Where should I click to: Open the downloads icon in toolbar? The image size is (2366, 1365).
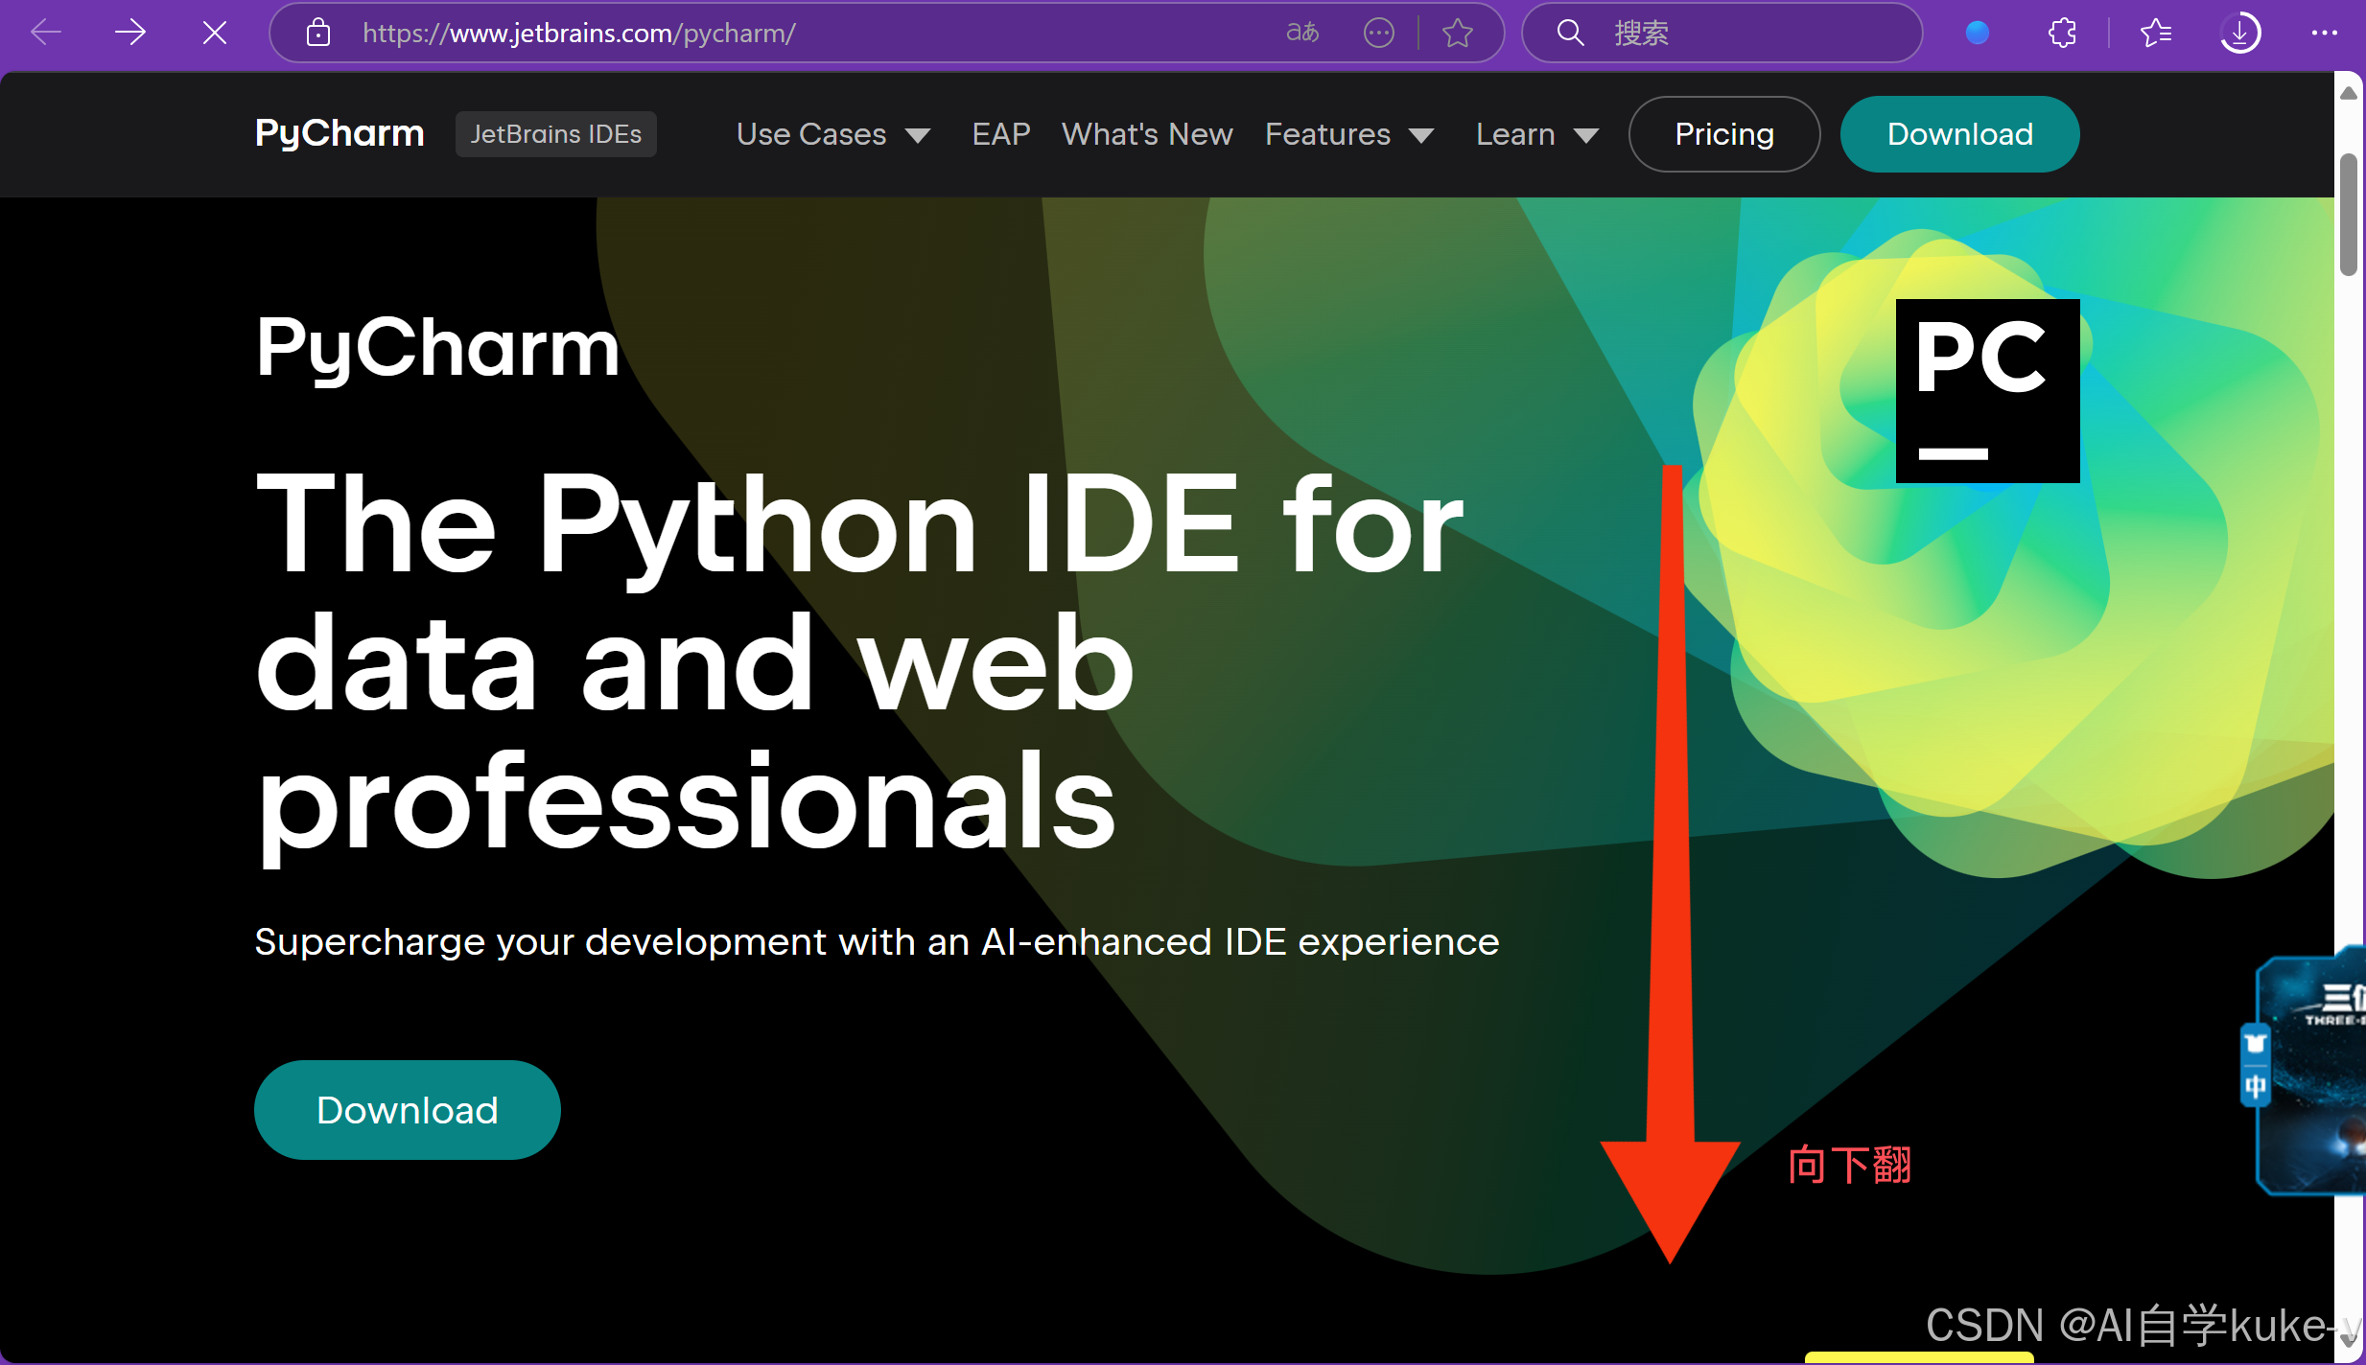tap(2239, 33)
